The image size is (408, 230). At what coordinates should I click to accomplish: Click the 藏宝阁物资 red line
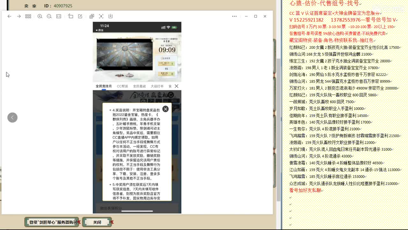tap(332, 40)
